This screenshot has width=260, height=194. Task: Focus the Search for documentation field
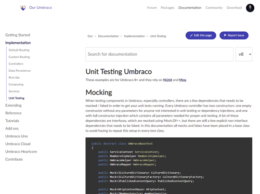(159, 54)
